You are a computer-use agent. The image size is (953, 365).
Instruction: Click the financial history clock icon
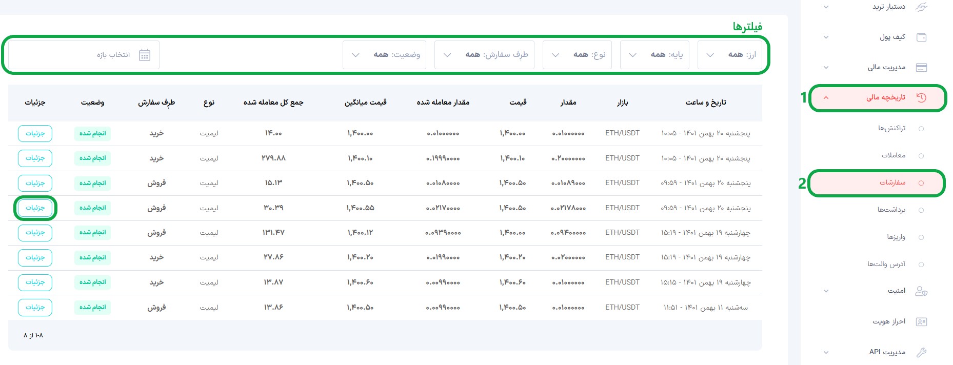[921, 98]
